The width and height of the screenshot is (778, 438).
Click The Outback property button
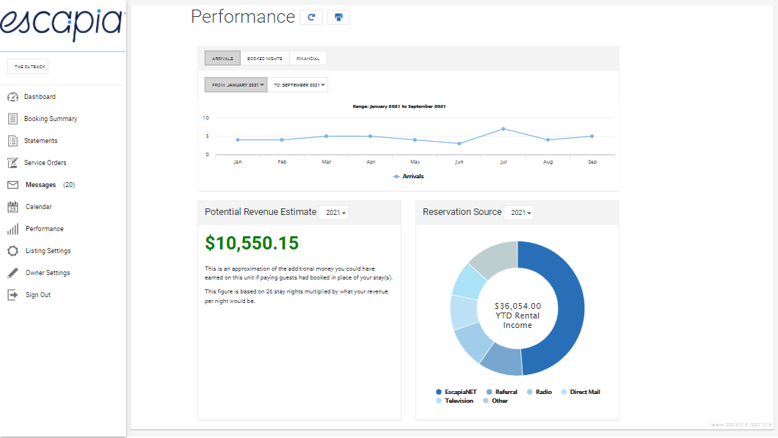tap(30, 67)
